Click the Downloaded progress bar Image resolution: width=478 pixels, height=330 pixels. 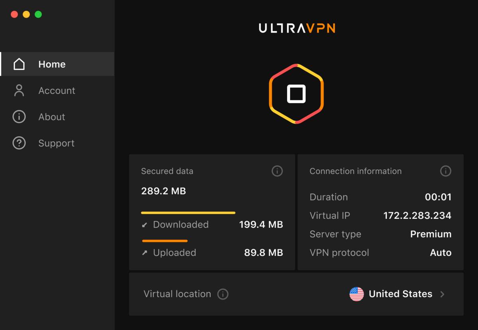[188, 212]
